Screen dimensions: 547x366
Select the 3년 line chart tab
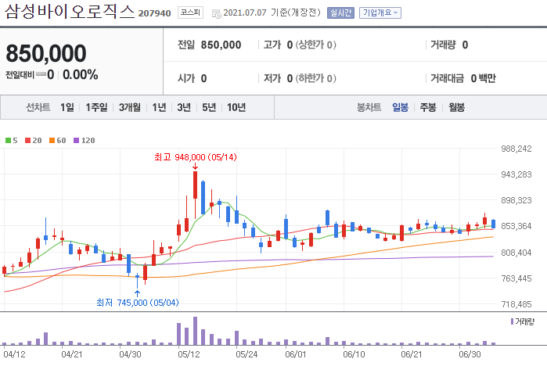(184, 107)
